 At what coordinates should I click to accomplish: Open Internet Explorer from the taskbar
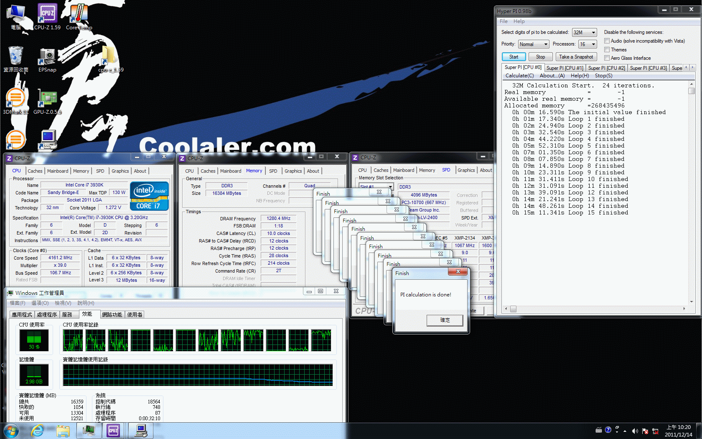pos(38,431)
